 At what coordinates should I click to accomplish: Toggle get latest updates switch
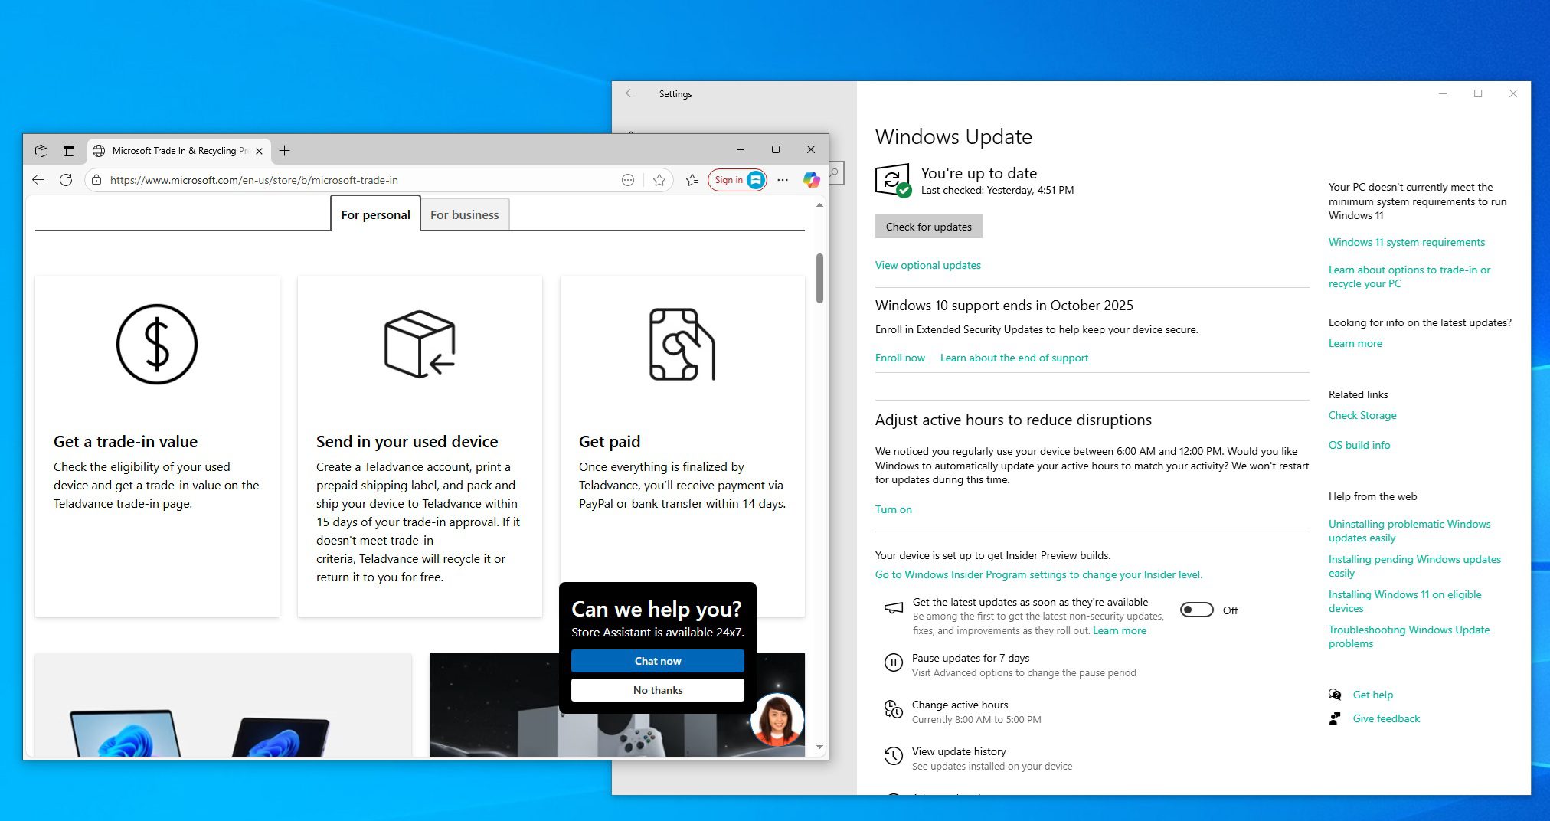tap(1196, 610)
